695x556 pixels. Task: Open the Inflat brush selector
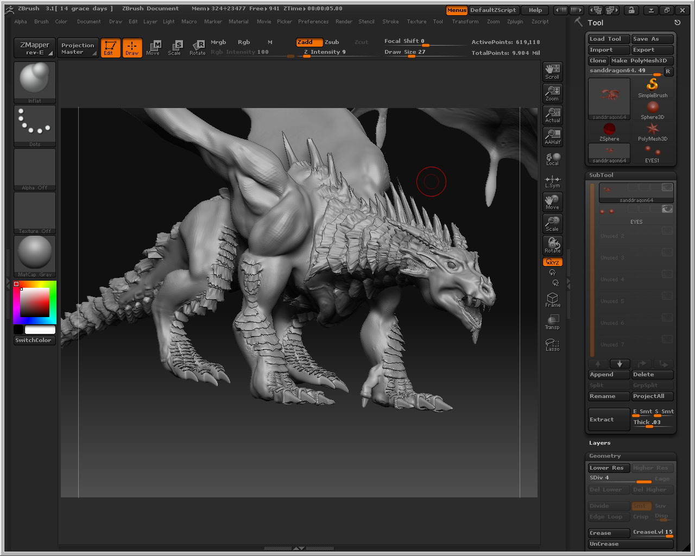[x=35, y=83]
